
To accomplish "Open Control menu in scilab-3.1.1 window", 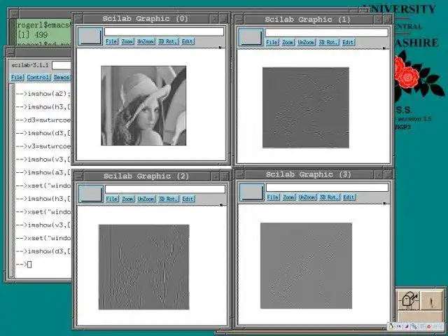I will click(38, 78).
